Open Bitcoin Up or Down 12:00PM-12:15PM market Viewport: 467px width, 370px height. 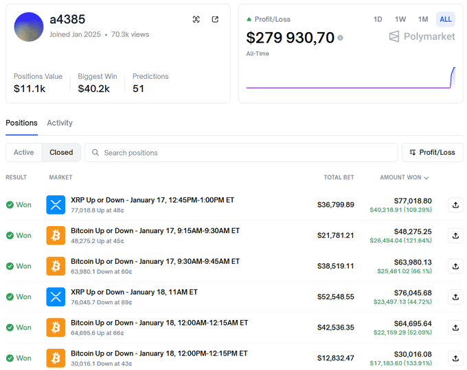(159, 354)
